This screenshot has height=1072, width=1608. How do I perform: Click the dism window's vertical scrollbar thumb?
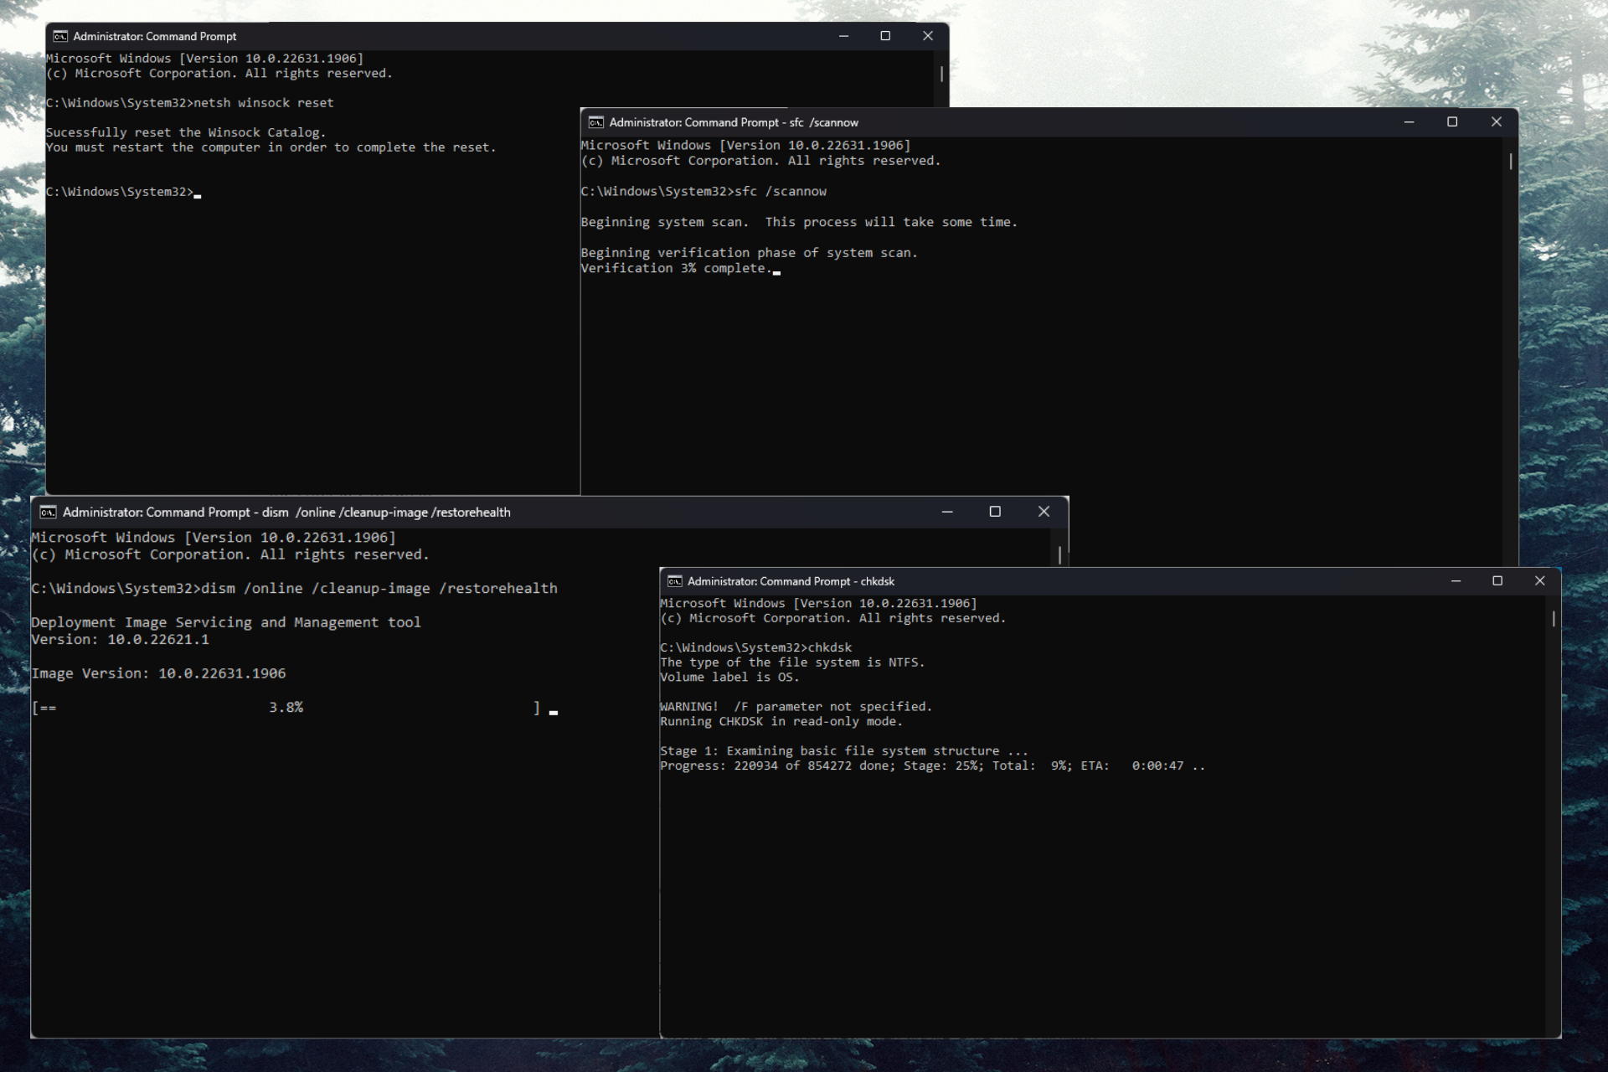(x=1059, y=554)
